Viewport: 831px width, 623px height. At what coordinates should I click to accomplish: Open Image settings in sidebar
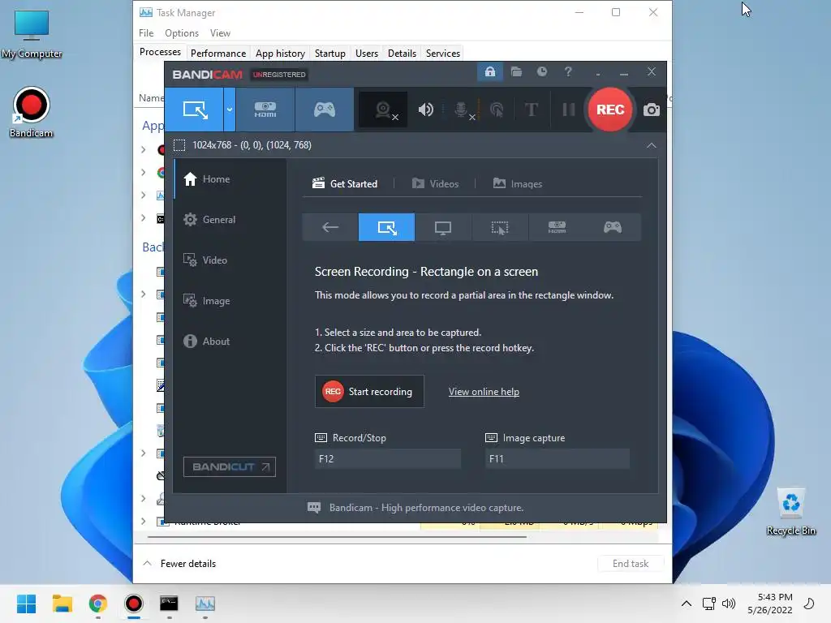tap(230, 301)
